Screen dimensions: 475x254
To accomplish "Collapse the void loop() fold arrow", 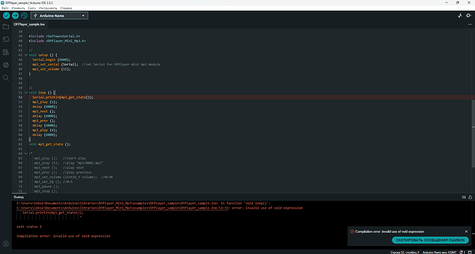I will pos(26,93).
